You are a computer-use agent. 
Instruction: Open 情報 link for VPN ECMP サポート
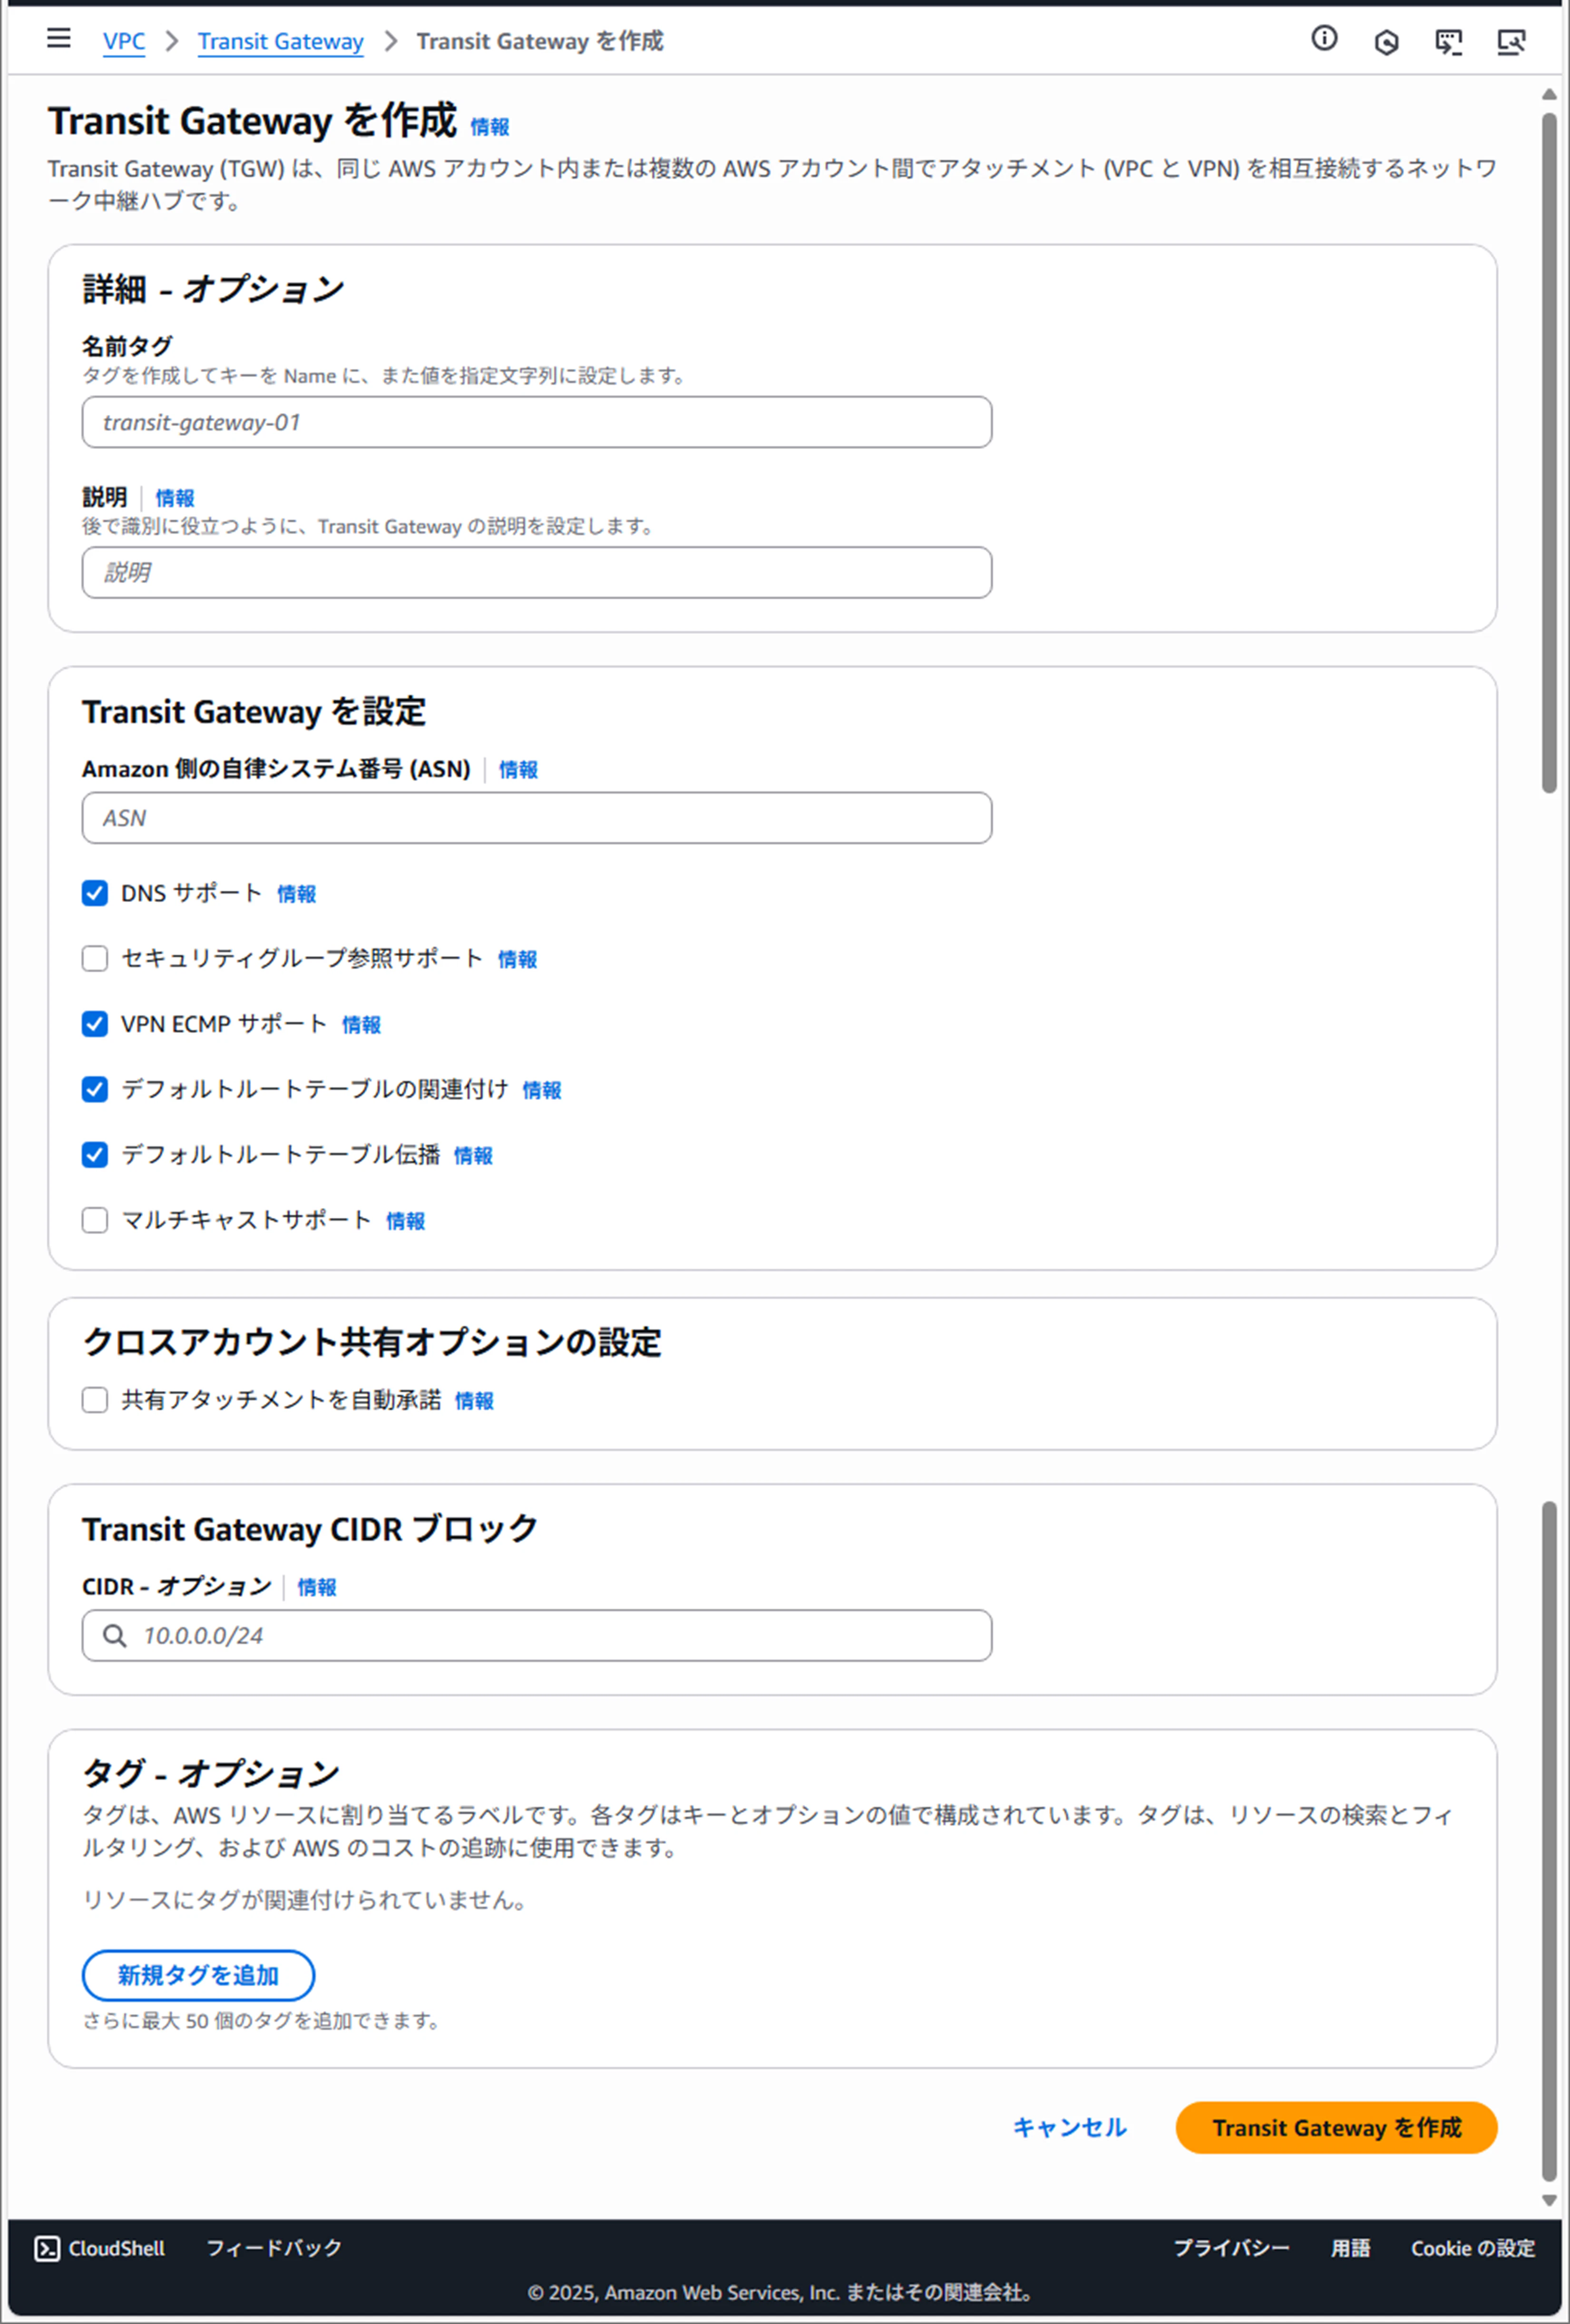coord(361,1025)
